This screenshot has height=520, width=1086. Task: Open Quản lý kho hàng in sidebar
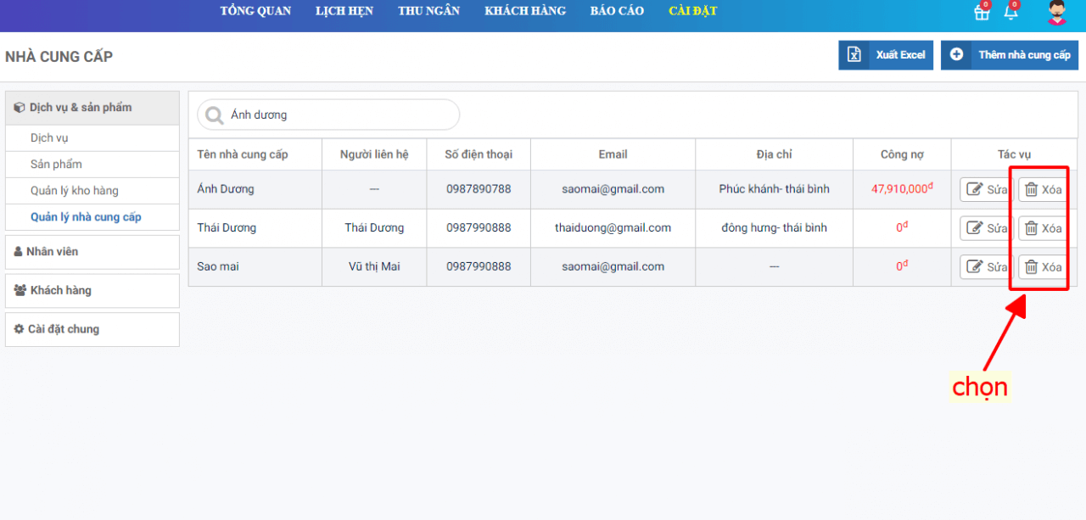(75, 191)
